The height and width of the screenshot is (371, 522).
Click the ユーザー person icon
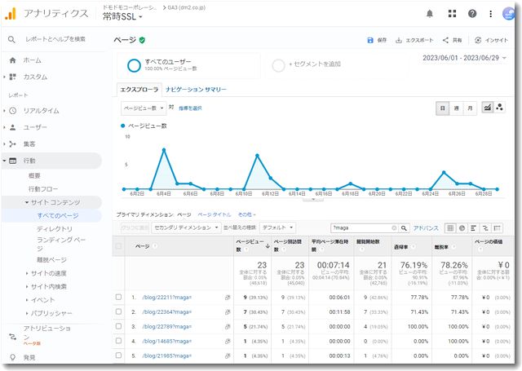pos(13,127)
